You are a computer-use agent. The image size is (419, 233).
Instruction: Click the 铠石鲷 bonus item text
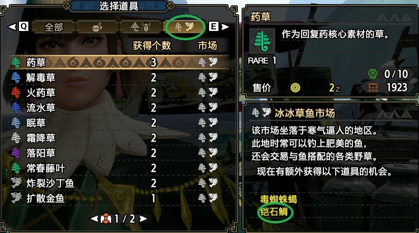tap(274, 212)
